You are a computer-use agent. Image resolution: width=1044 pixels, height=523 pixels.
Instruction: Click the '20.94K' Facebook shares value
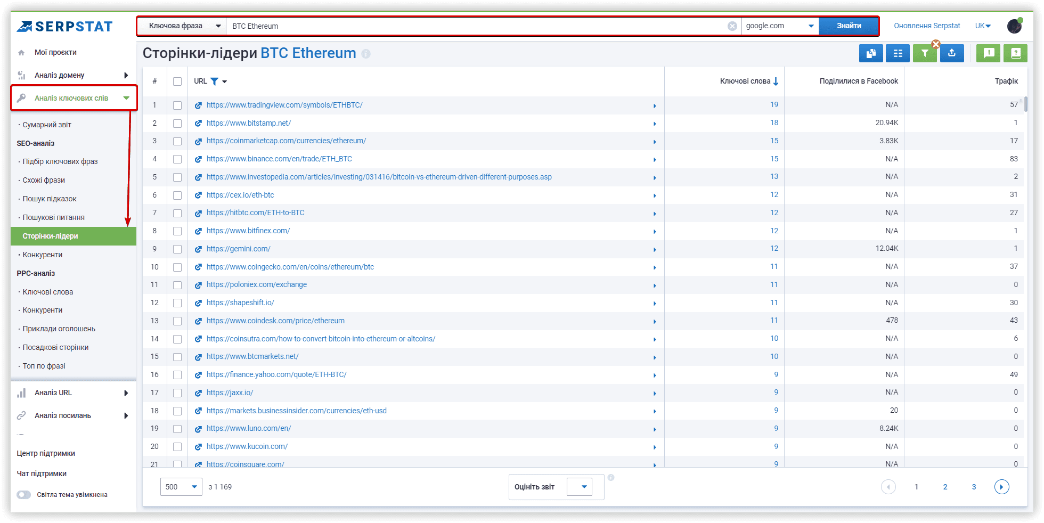point(886,123)
